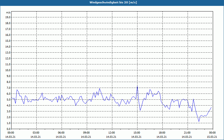The height and width of the screenshot is (140, 224).
Task: Click the chart title 'Windgeschwindigkeit bis 20 [m/s]'
Action: 113,3
